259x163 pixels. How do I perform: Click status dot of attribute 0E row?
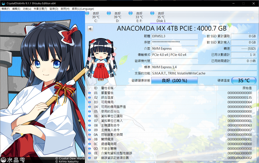tap(90, 153)
